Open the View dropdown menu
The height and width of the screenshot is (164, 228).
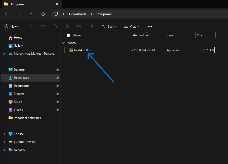point(132,26)
